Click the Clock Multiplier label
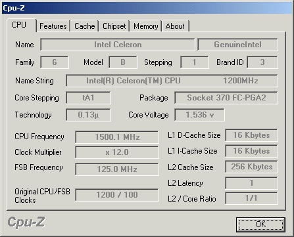This screenshot has width=294, height=237. [x=38, y=152]
